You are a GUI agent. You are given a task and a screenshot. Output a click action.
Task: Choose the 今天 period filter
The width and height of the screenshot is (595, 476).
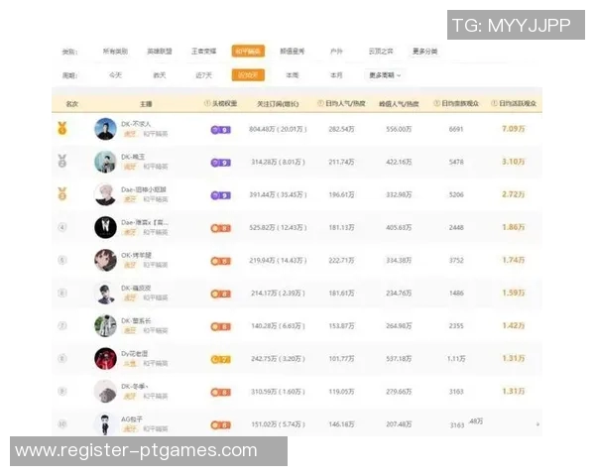[x=115, y=75]
